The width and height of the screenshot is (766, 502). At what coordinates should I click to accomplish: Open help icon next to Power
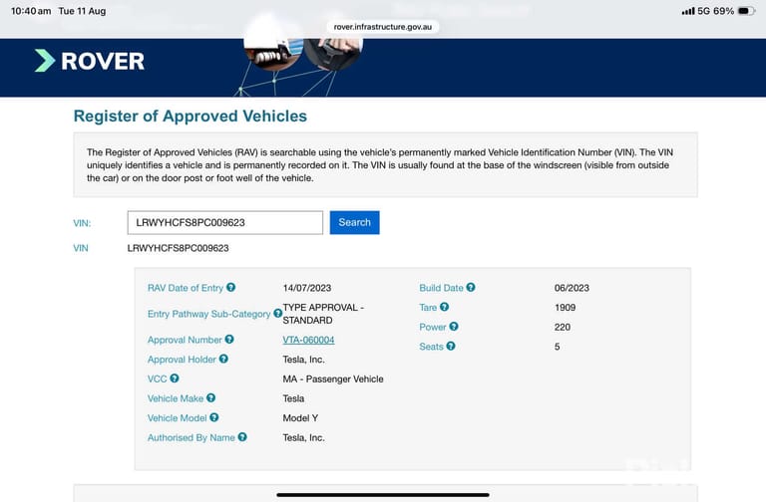pos(454,327)
